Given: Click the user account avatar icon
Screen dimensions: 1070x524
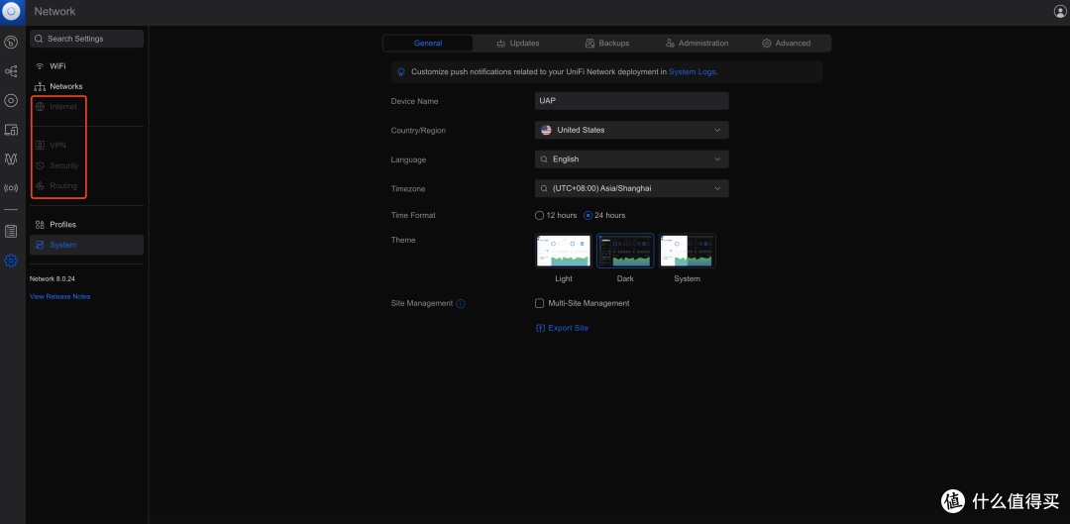Looking at the screenshot, I should (1060, 11).
